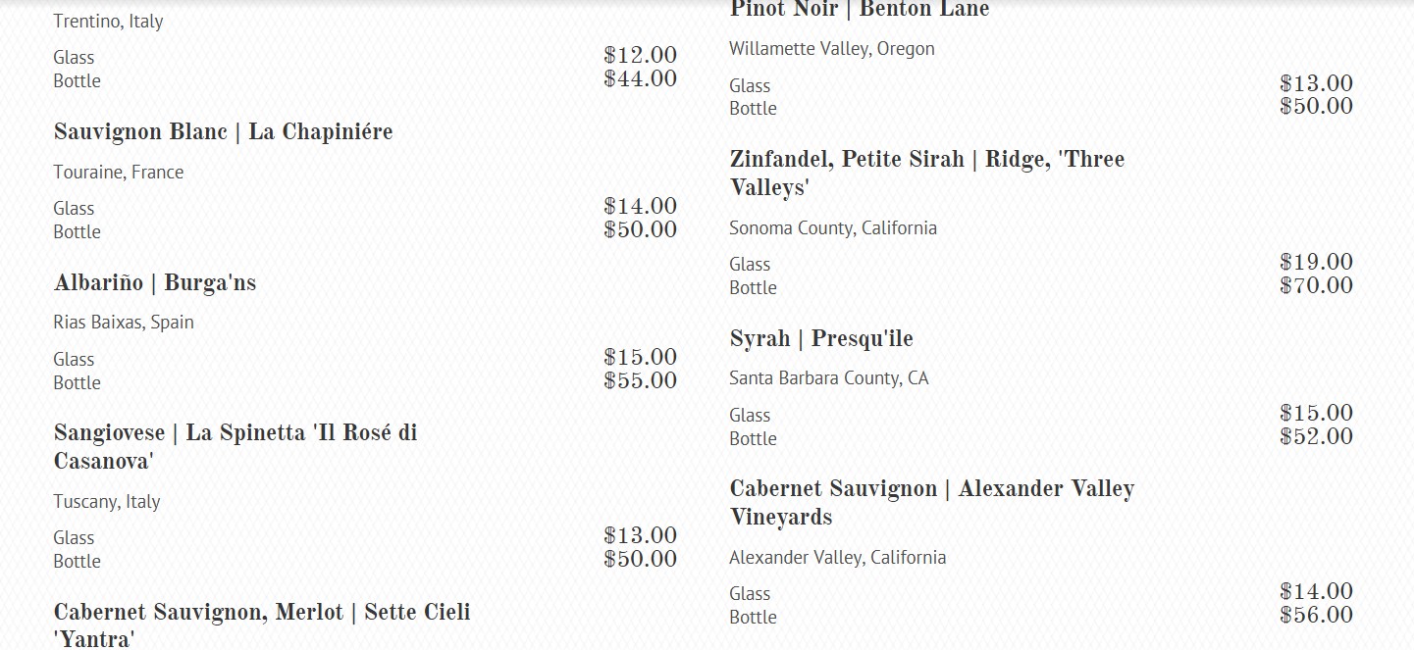Click the $19.00 glass price
Viewport: 1414px width, 650px height.
point(1316,263)
